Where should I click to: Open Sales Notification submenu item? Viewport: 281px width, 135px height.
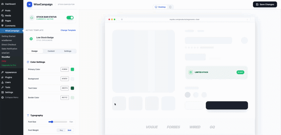point(9,49)
